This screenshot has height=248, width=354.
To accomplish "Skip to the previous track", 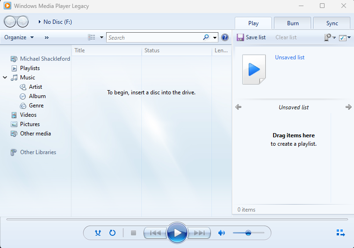I will point(155,233).
